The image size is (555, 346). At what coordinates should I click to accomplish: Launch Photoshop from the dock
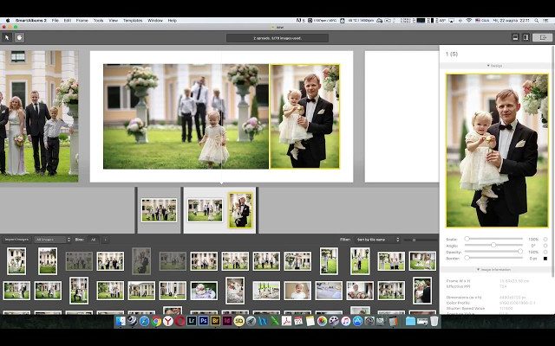pyautogui.click(x=203, y=321)
